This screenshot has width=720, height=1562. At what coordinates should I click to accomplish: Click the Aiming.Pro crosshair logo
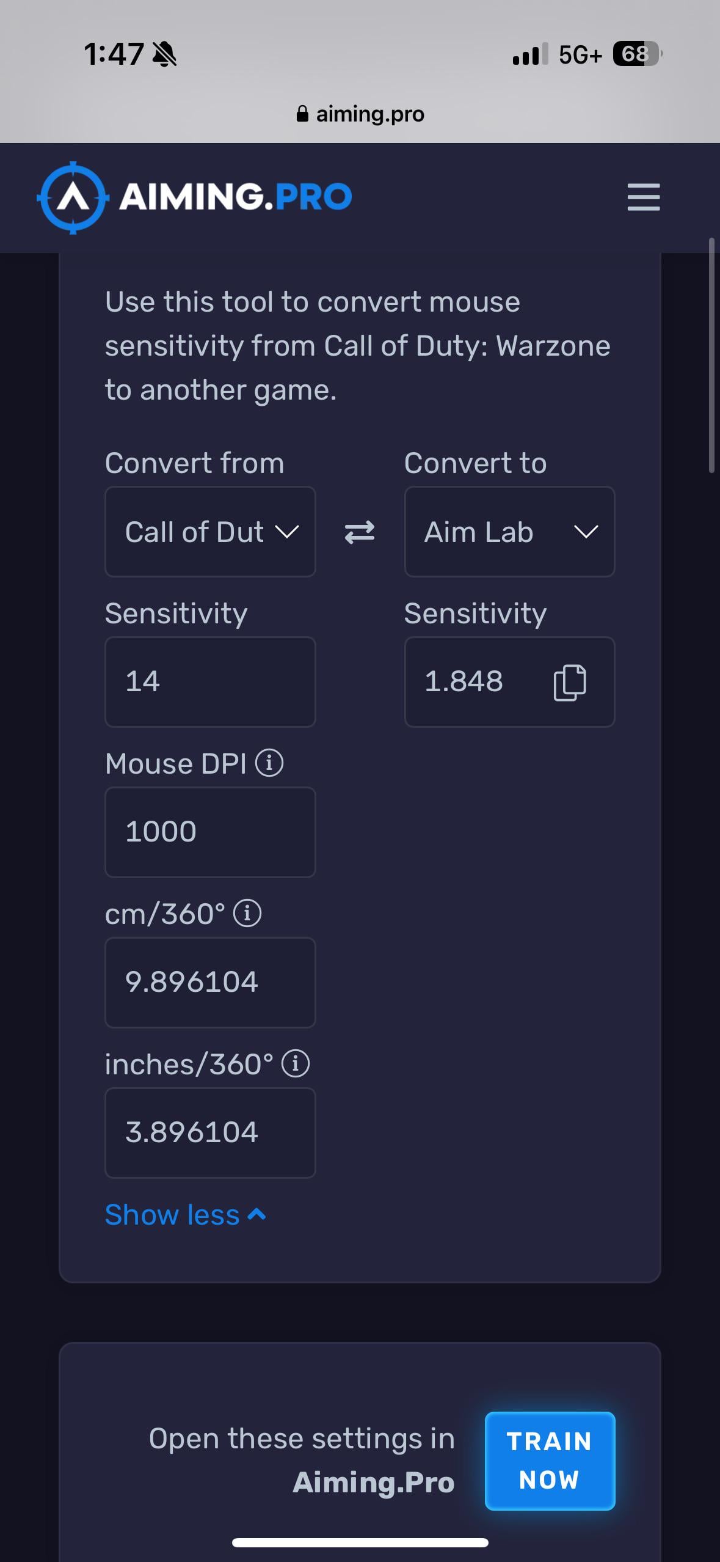73,197
